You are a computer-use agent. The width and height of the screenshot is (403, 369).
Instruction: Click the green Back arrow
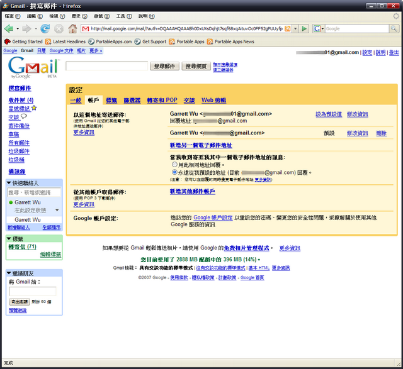pyautogui.click(x=9, y=29)
